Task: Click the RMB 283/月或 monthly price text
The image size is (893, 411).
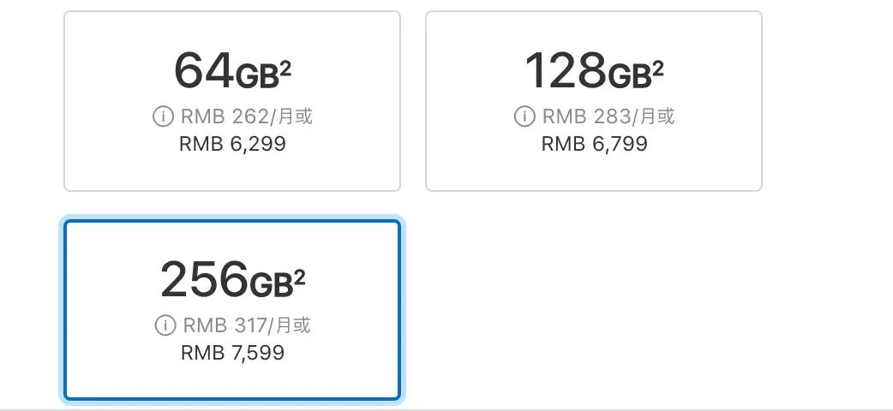Action: tap(608, 116)
